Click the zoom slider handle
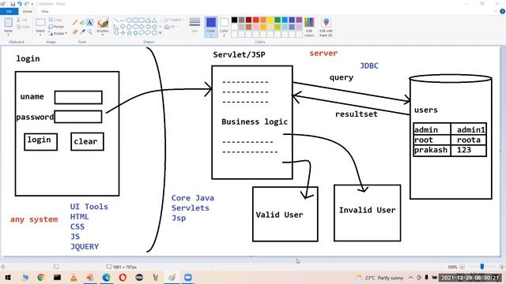The width and height of the screenshot is (506, 284). click(x=481, y=267)
